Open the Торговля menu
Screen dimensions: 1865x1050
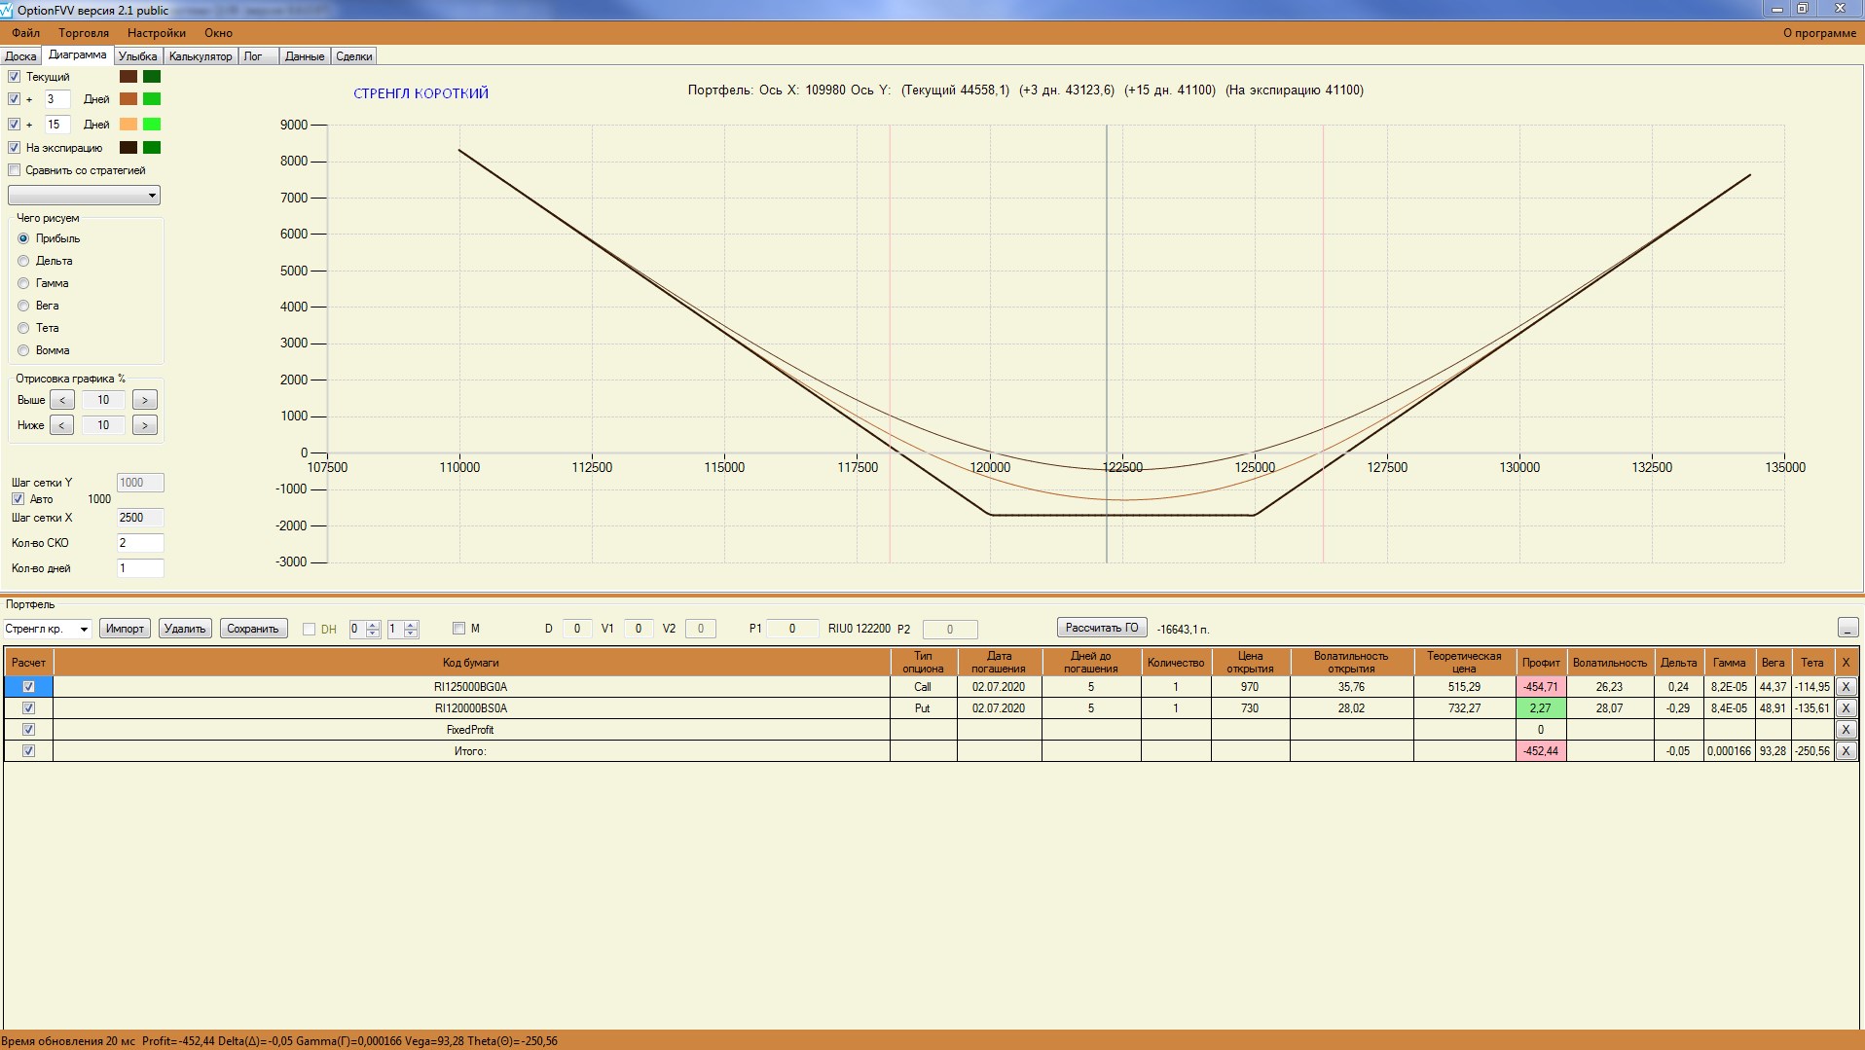[84, 33]
